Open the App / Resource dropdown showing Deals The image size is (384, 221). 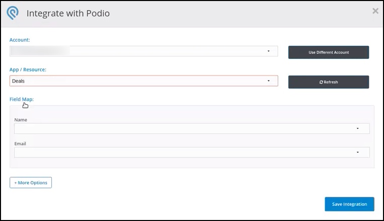[143, 81]
